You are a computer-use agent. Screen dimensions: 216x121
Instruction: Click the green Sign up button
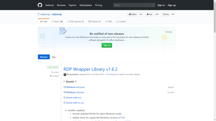pyautogui.click(x=107, y=45)
